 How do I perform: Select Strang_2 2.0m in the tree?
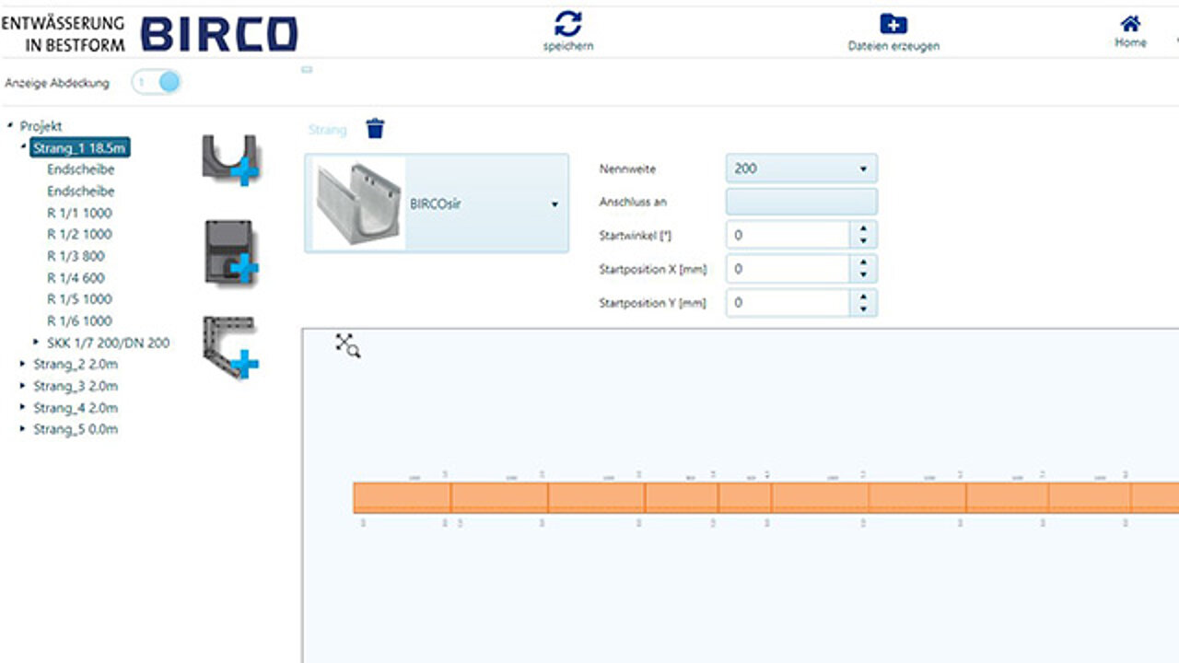coord(76,365)
